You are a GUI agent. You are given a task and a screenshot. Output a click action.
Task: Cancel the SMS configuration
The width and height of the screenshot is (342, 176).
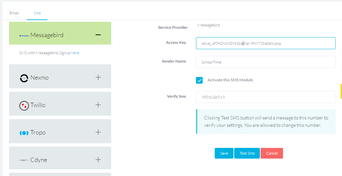[272, 153]
